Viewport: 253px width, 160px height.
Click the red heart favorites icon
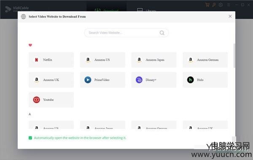pos(30,45)
